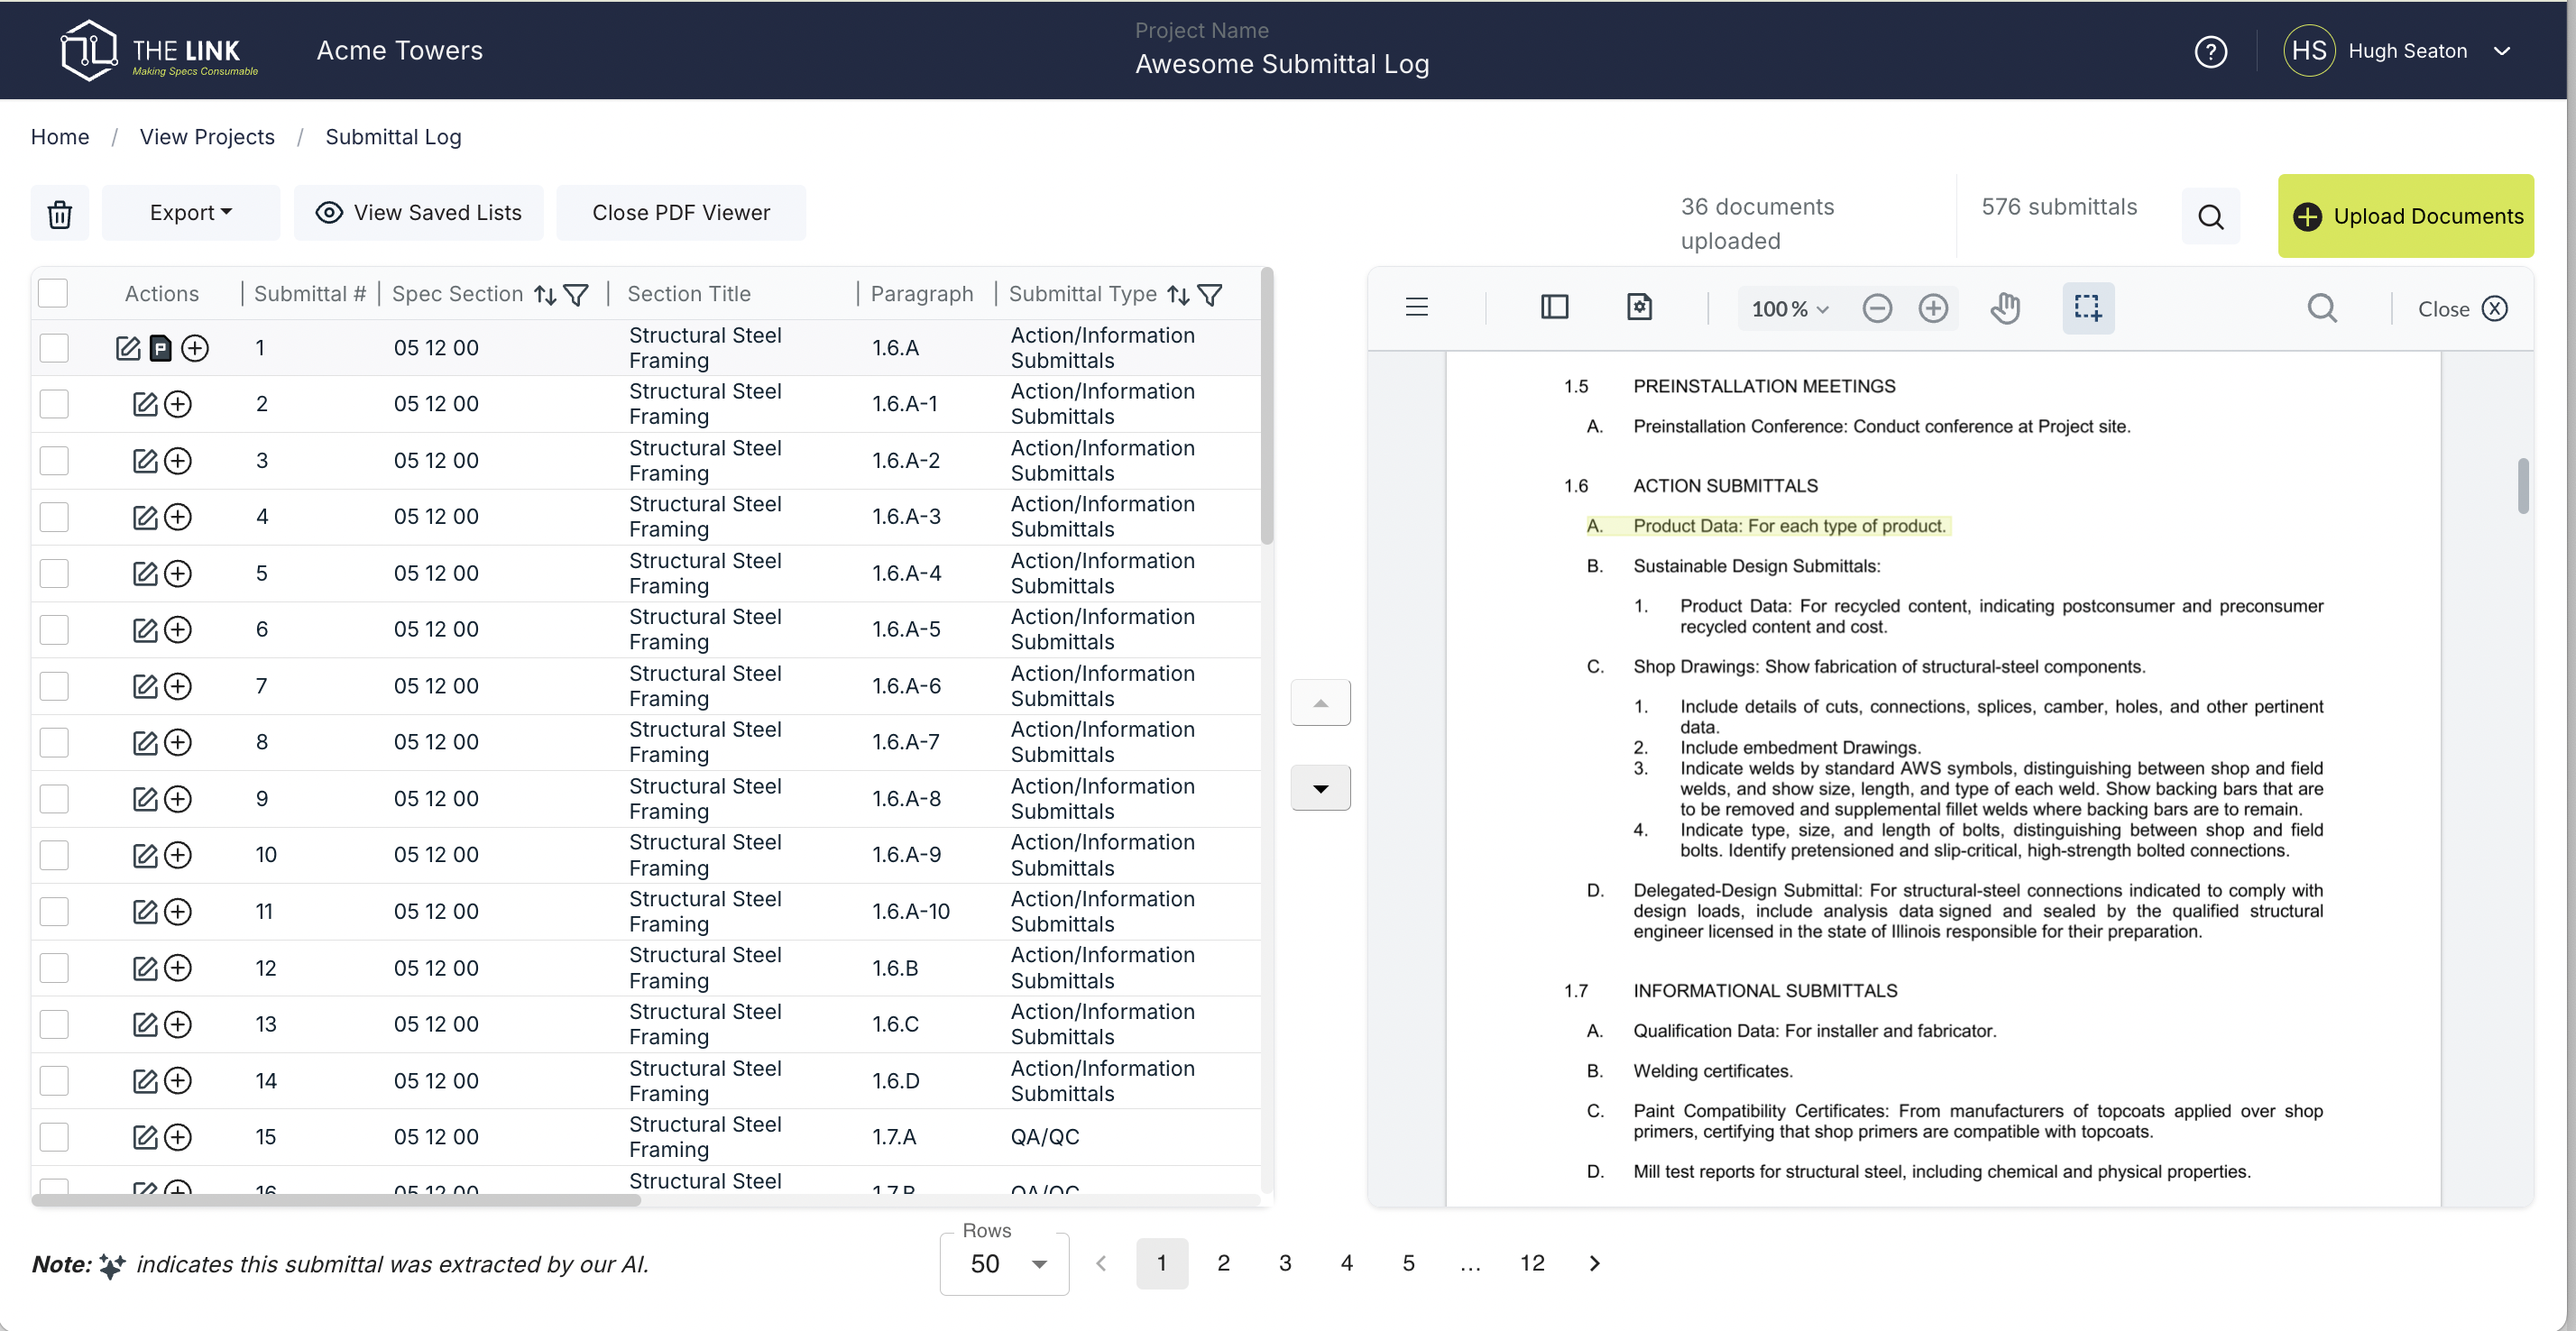
Task: Click View Saved Lists button
Action: 418,213
